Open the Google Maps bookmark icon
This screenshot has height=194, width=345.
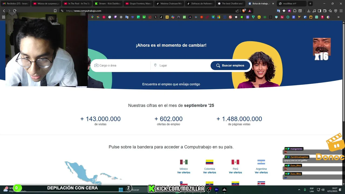[x=92, y=17]
